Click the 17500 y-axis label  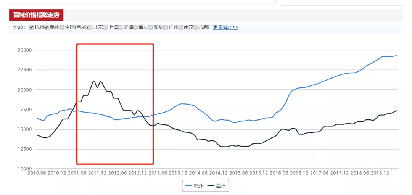[x=24, y=110]
